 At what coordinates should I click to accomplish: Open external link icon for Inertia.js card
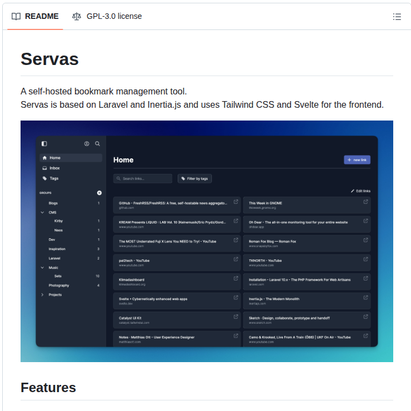point(365,297)
